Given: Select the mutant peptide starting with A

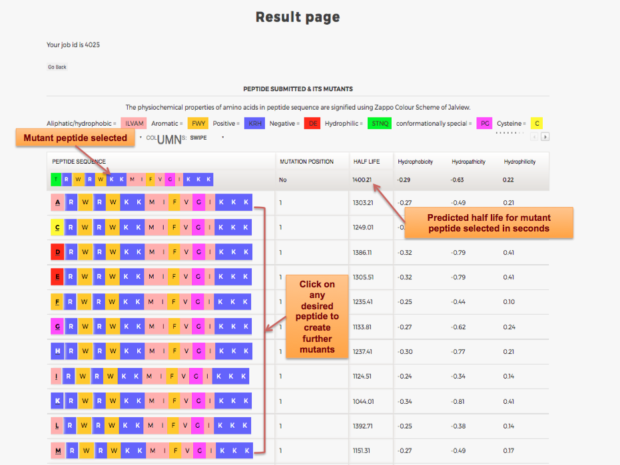Looking at the screenshot, I should click(x=151, y=203).
